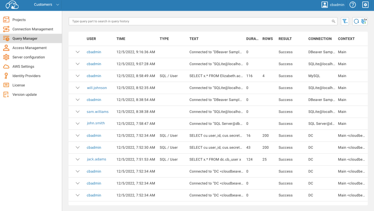The width and height of the screenshot is (374, 211).
Task: Click cbadmin link in 8:58:49 AM row
Action: (x=94, y=76)
